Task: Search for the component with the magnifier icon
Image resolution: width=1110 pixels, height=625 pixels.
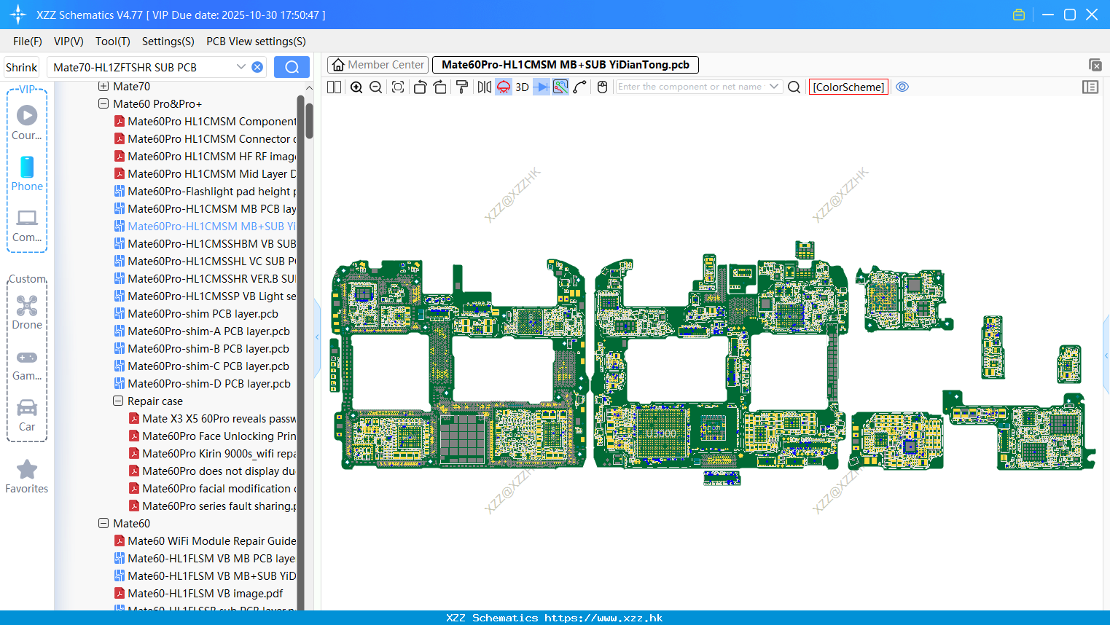Action: coord(794,87)
